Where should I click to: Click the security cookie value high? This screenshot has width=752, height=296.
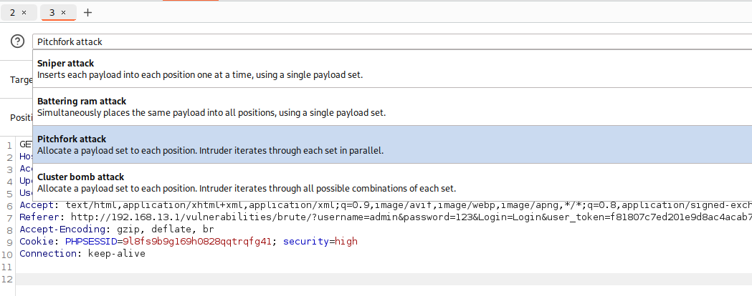[346, 242]
